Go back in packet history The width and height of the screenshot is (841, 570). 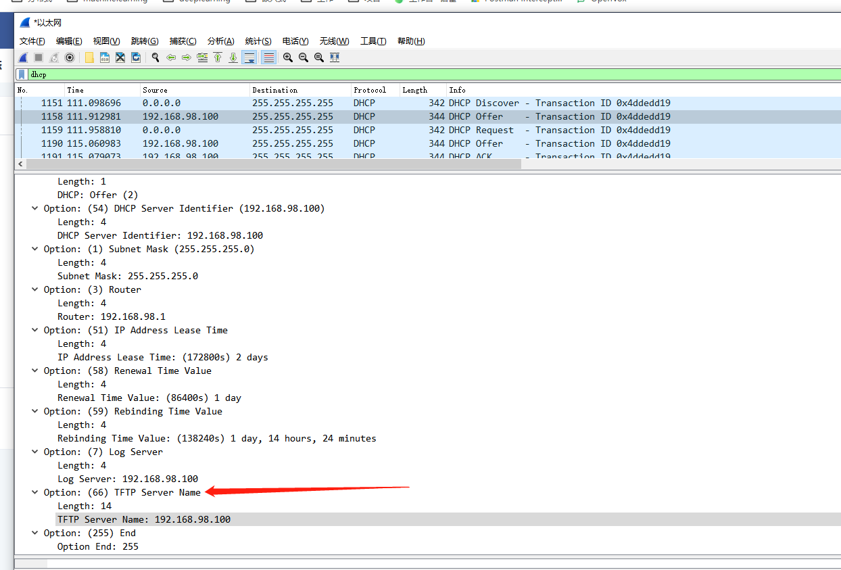click(x=171, y=57)
